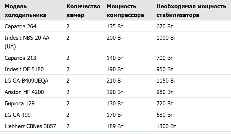Select the 1150 Вт stabilizer value
231x134 pixels.
(x=166, y=81)
